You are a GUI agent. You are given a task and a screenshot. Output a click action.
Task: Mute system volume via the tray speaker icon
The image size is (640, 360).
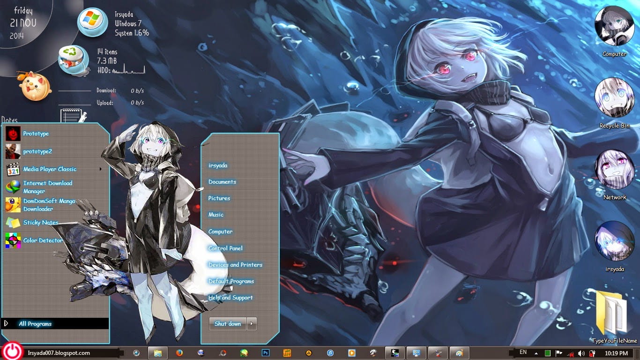581,352
